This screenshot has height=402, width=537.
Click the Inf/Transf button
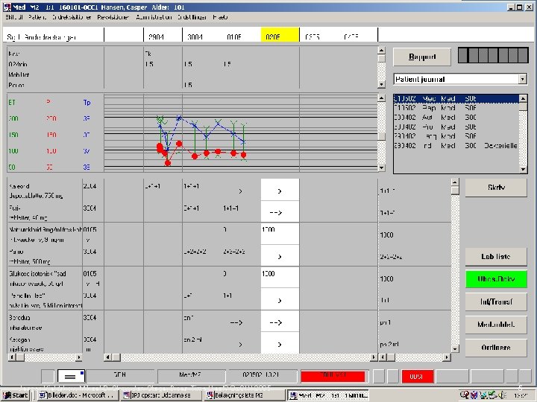(x=496, y=301)
